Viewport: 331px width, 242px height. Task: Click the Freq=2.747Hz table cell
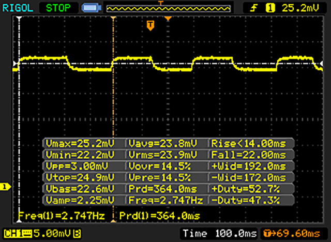pyautogui.click(x=166, y=200)
